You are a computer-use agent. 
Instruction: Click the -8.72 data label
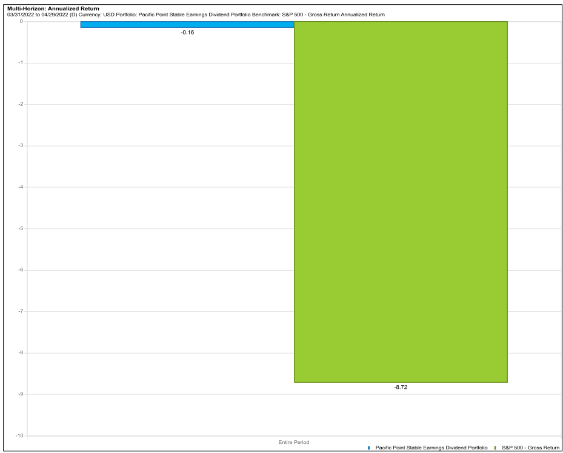(x=401, y=388)
